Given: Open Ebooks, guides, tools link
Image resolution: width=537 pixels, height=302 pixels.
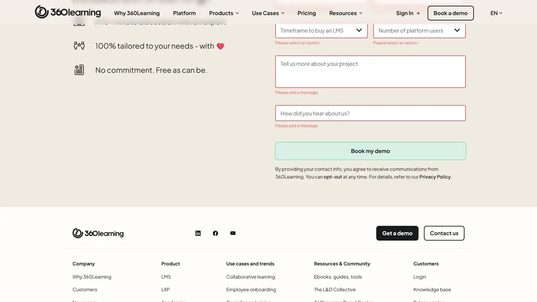Looking at the screenshot, I should point(338,277).
